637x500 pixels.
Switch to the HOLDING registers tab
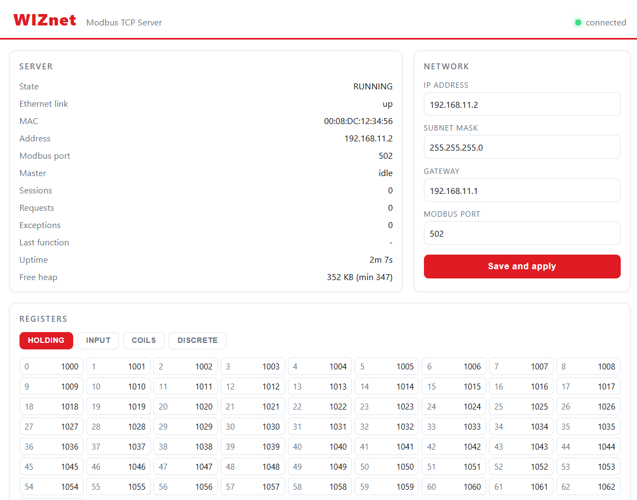[46, 341]
